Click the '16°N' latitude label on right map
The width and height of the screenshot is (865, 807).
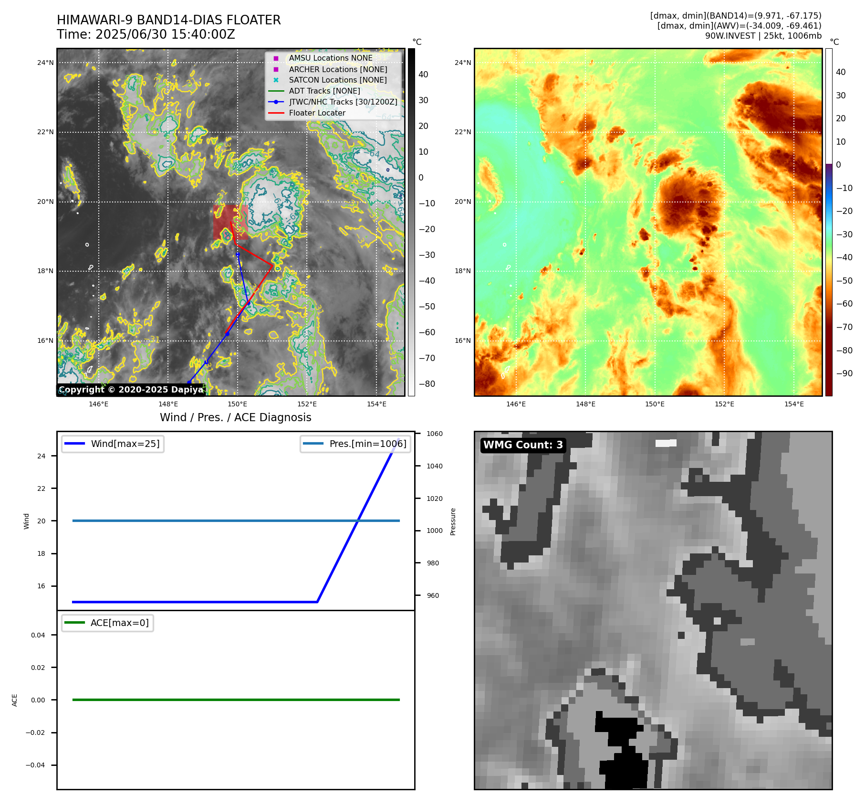coord(463,340)
